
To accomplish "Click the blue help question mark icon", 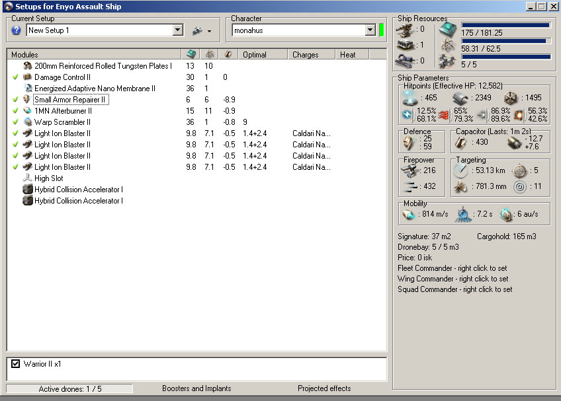I will [x=16, y=30].
